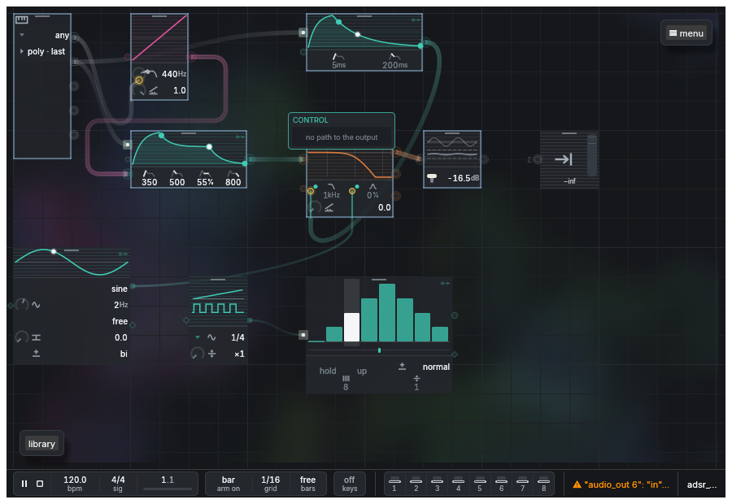Click the key-tracking icon beside filter value 0.0
732x504 pixels.
coord(329,207)
